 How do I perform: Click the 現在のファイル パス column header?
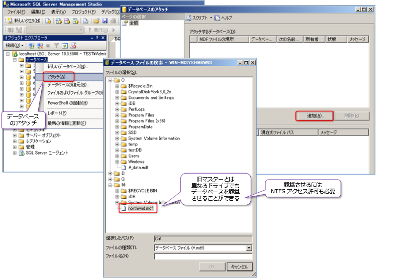tap(288, 132)
